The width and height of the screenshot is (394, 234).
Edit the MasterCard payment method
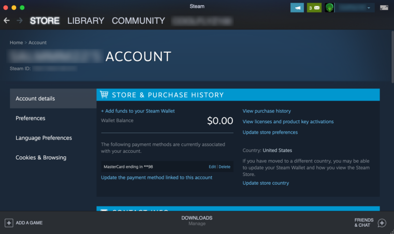tap(212, 167)
